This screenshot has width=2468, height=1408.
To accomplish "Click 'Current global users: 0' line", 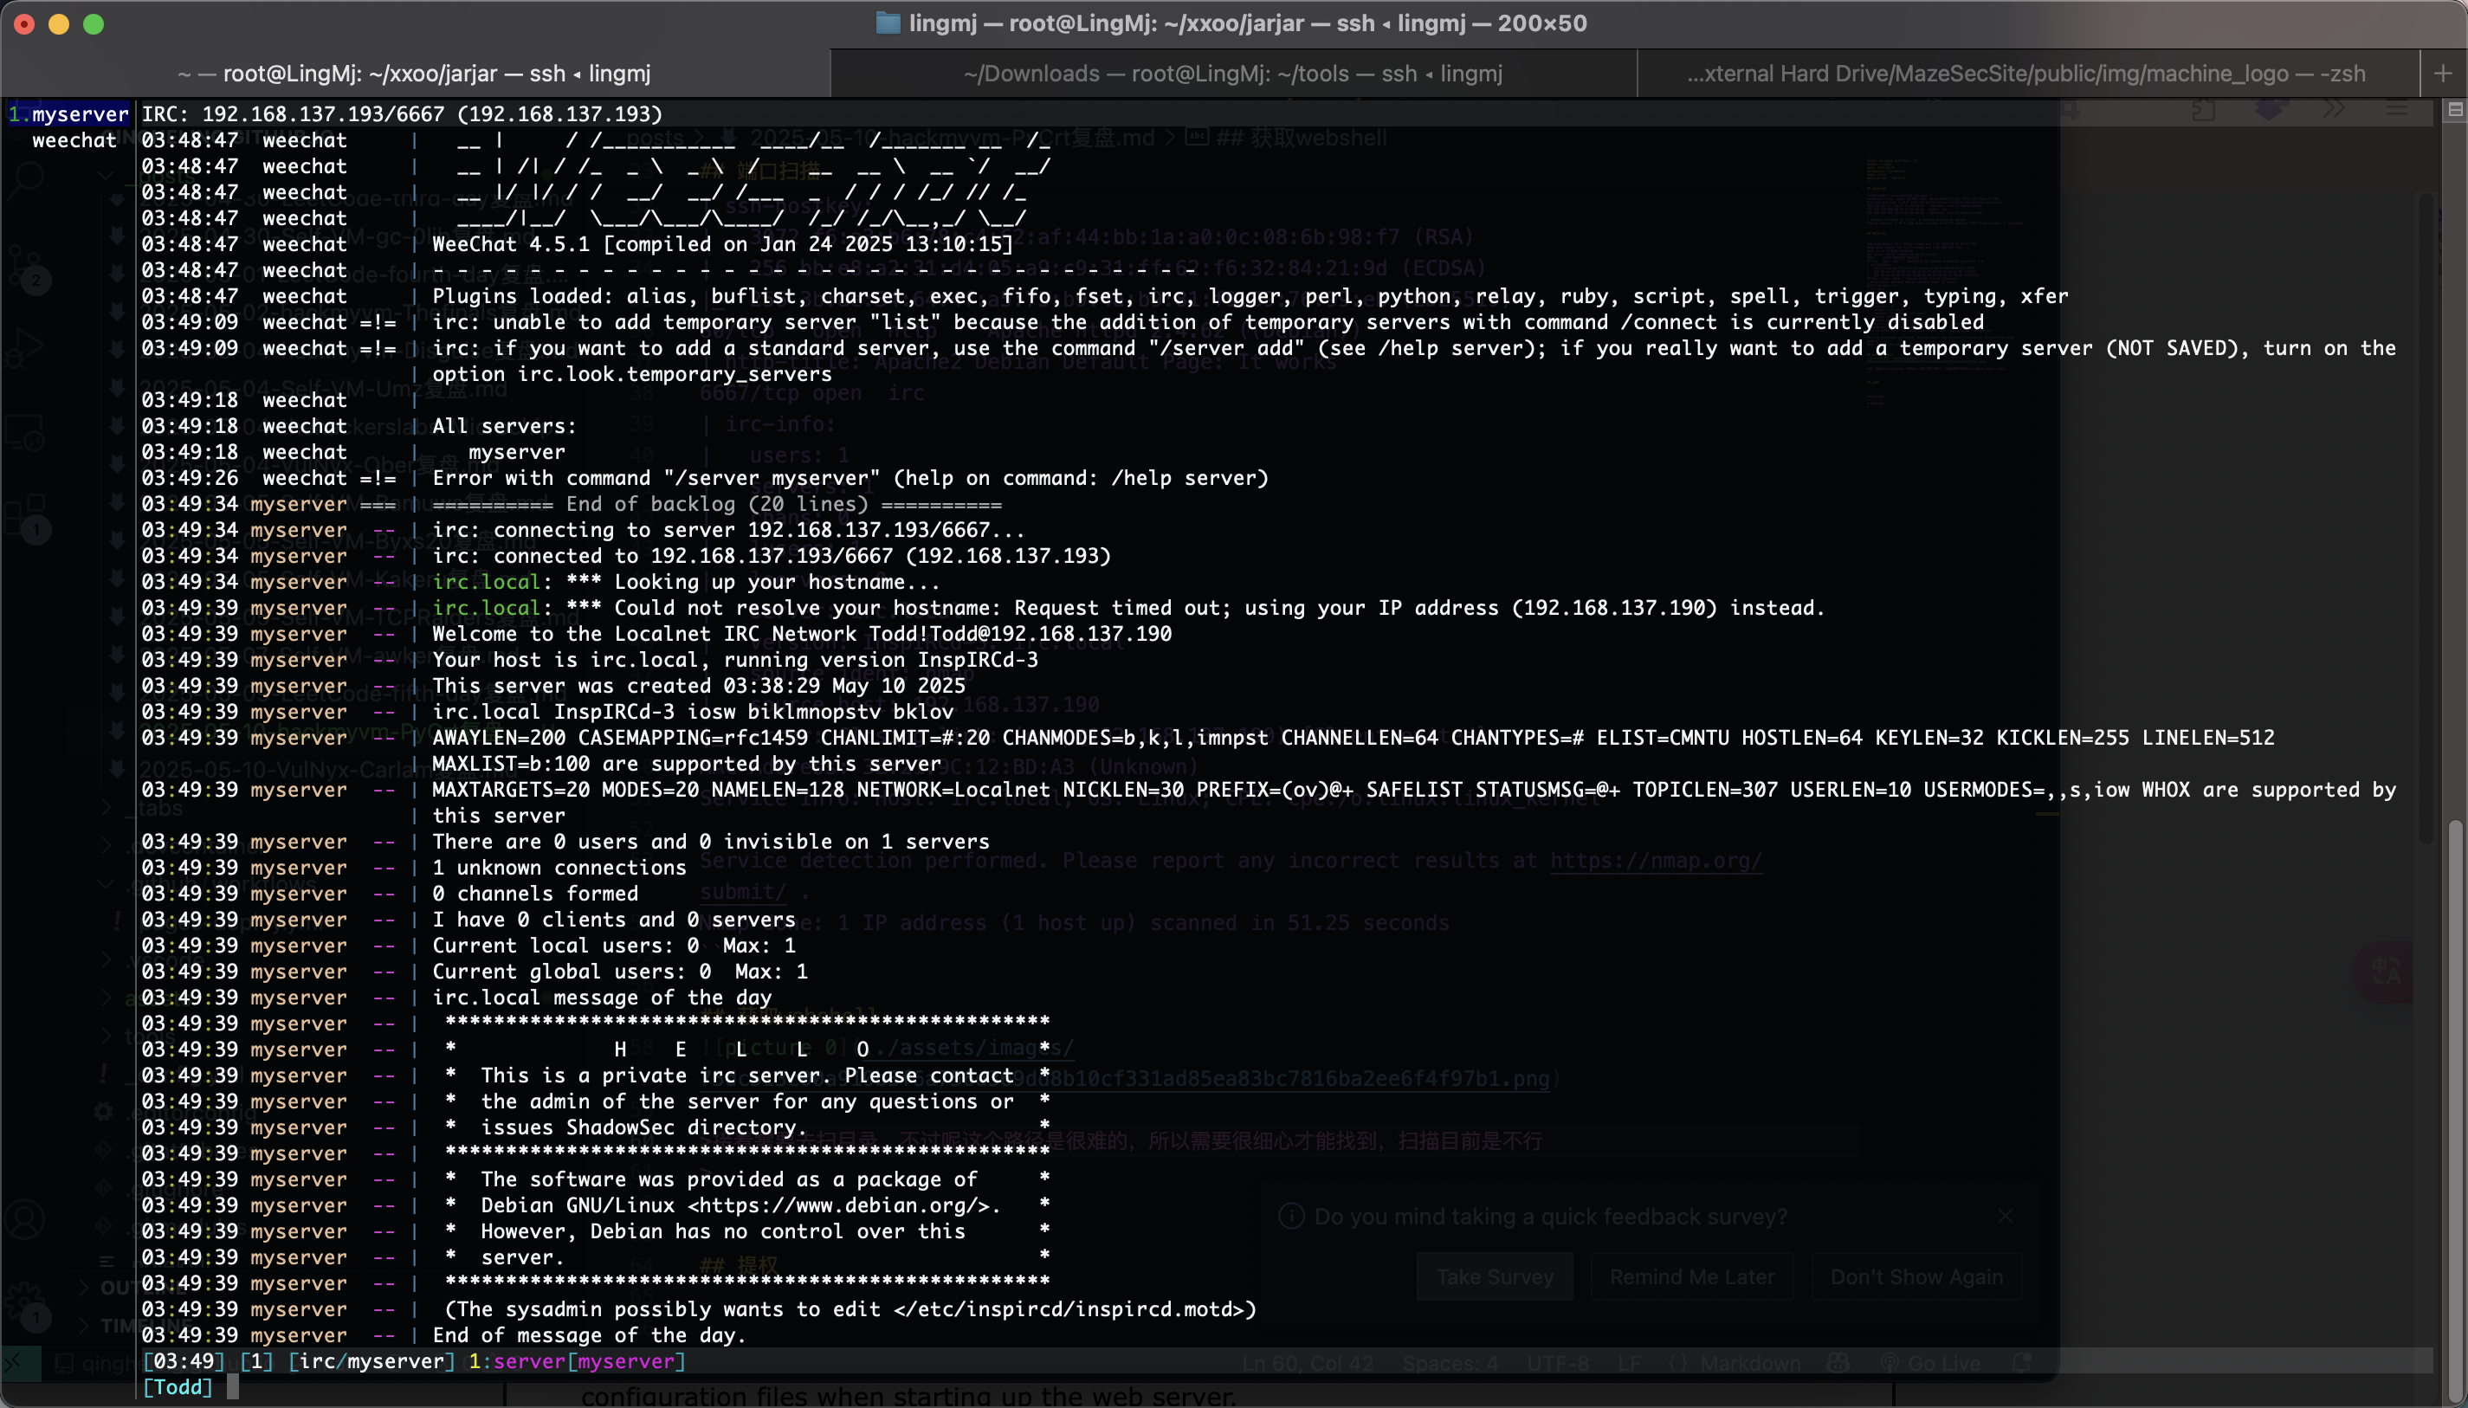I will [620, 971].
